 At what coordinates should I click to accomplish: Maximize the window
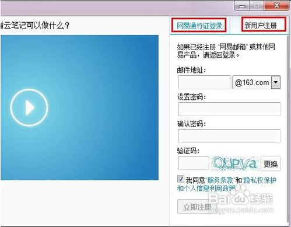coord(257,5)
